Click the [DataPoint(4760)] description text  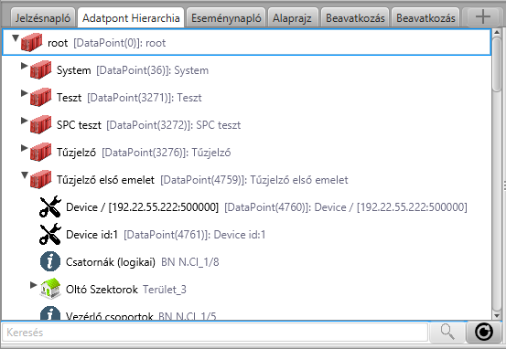coord(346,207)
